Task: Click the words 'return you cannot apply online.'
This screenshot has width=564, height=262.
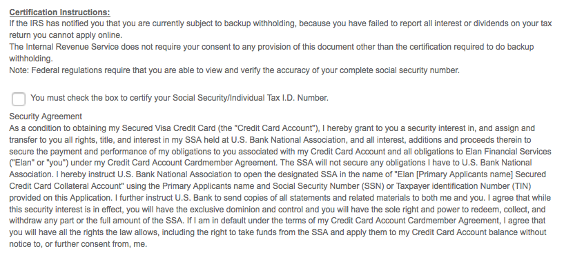Action: click(66, 35)
